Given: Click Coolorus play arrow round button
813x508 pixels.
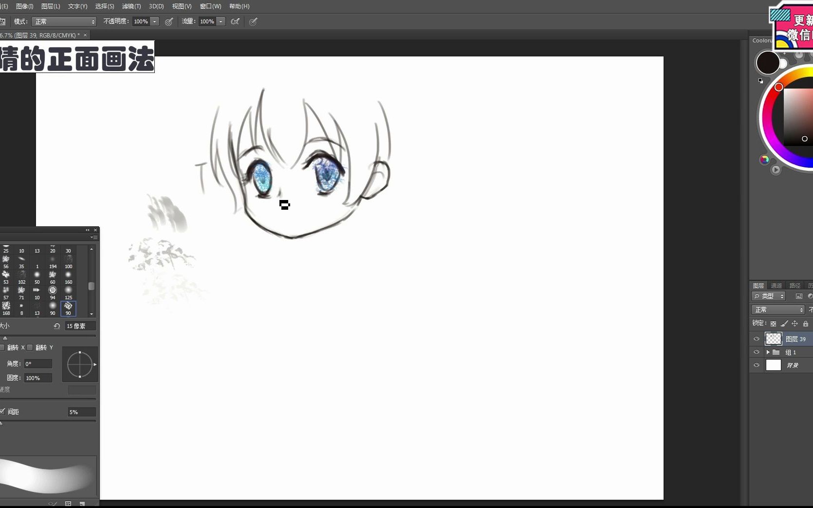Looking at the screenshot, I should (x=776, y=170).
